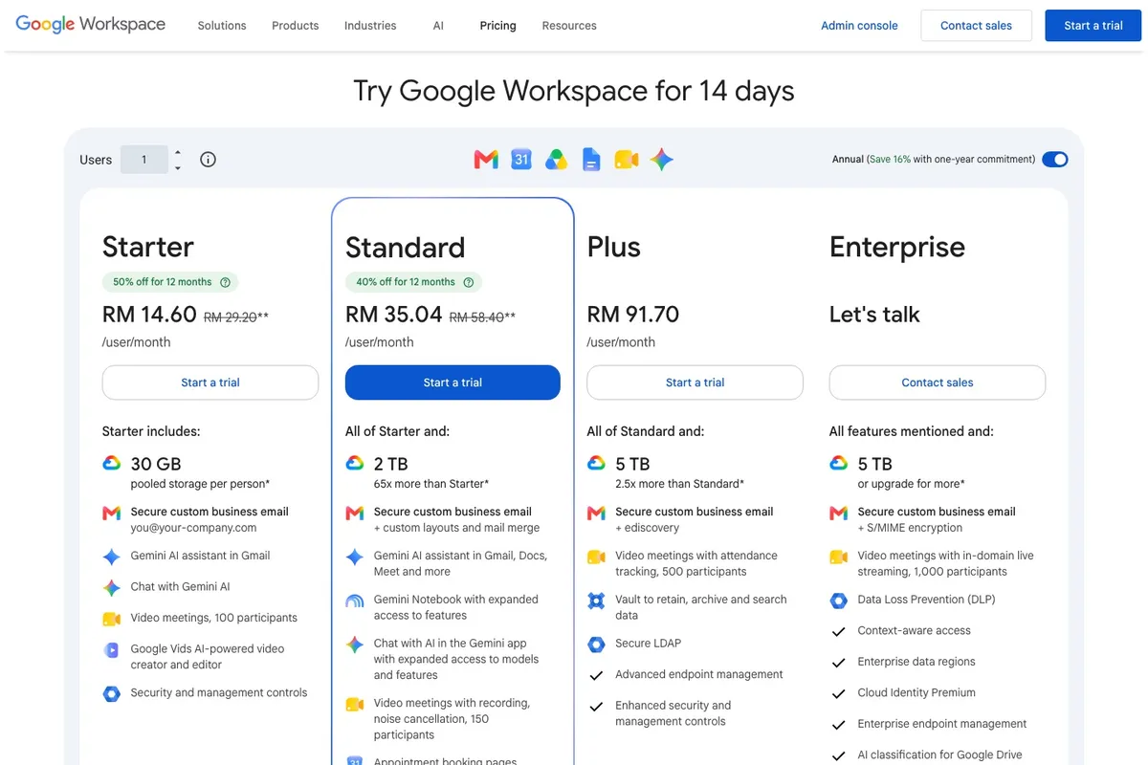Viewport: 1148px width, 765px height.
Task: Click the checkmark beside Context-aware access
Action: pyautogui.click(x=839, y=631)
